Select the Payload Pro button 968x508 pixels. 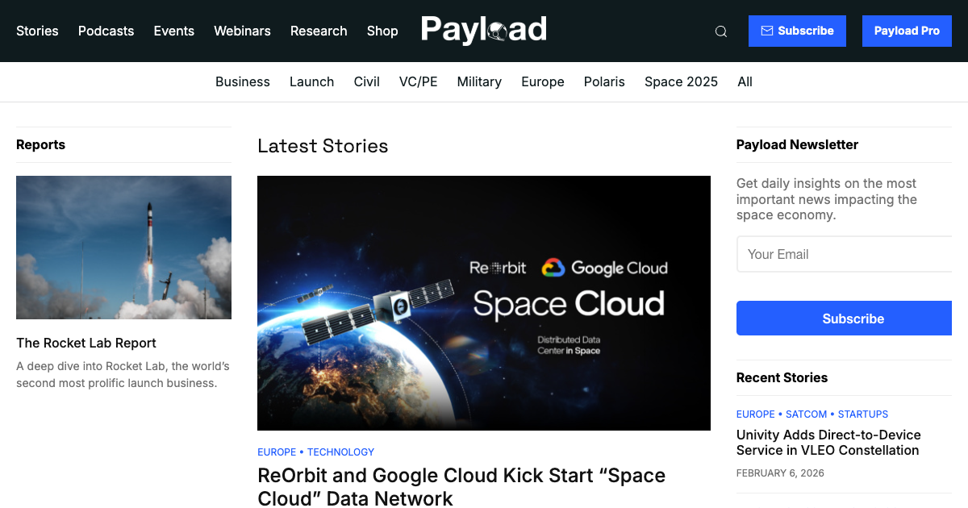[x=907, y=31]
